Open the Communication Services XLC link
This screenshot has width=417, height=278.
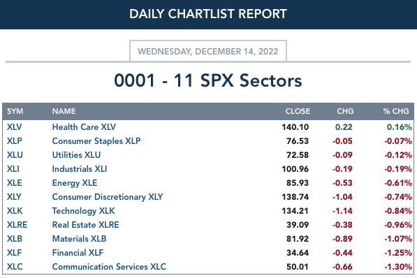click(109, 267)
